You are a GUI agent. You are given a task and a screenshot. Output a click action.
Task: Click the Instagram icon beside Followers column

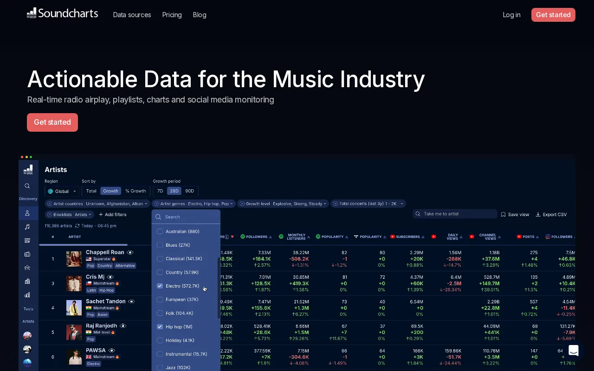pyautogui.click(x=548, y=237)
